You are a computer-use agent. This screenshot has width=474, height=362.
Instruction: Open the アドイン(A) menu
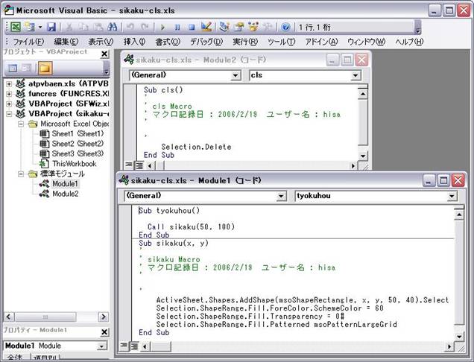tap(321, 42)
